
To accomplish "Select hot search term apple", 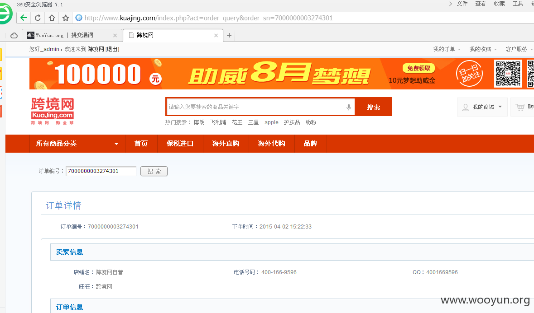I will (271, 122).
